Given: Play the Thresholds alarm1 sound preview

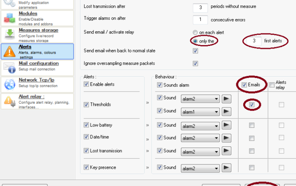Looking at the screenshot, I should tap(226, 111).
